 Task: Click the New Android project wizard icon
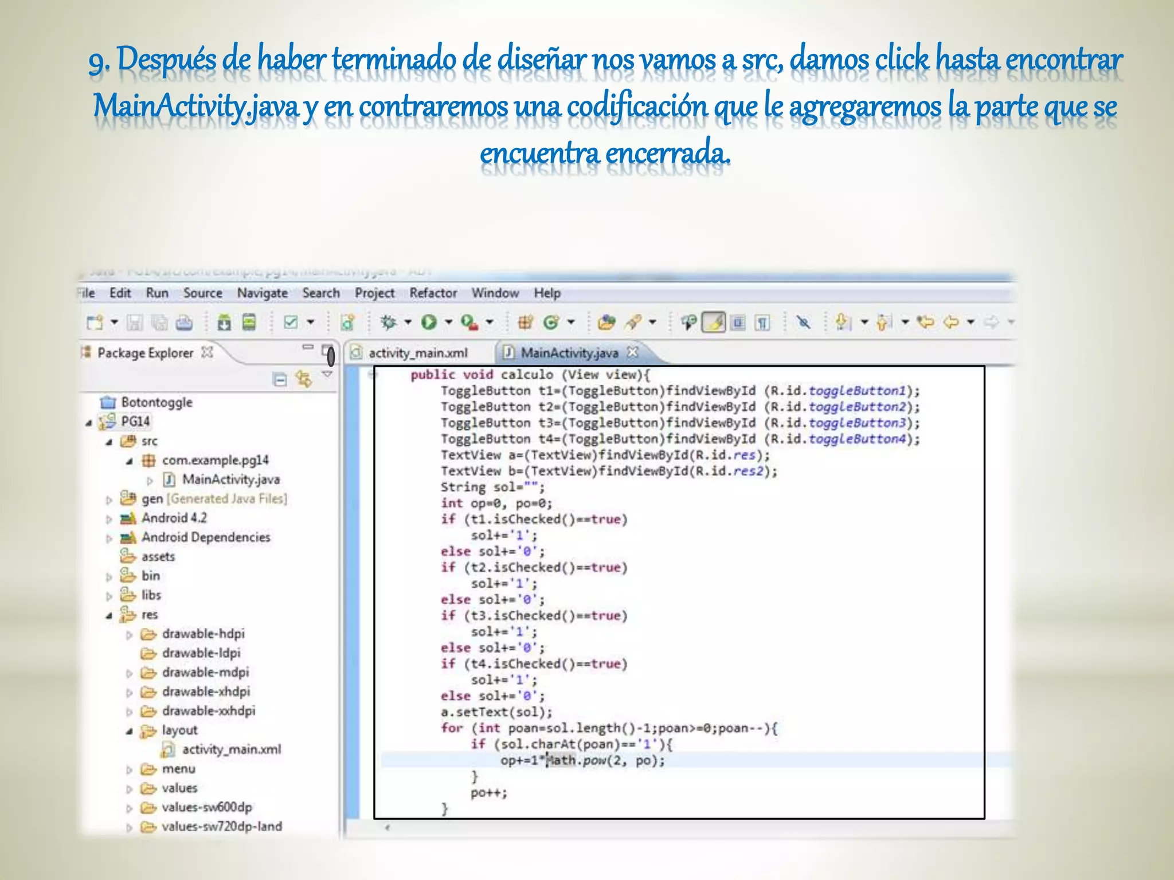347,323
